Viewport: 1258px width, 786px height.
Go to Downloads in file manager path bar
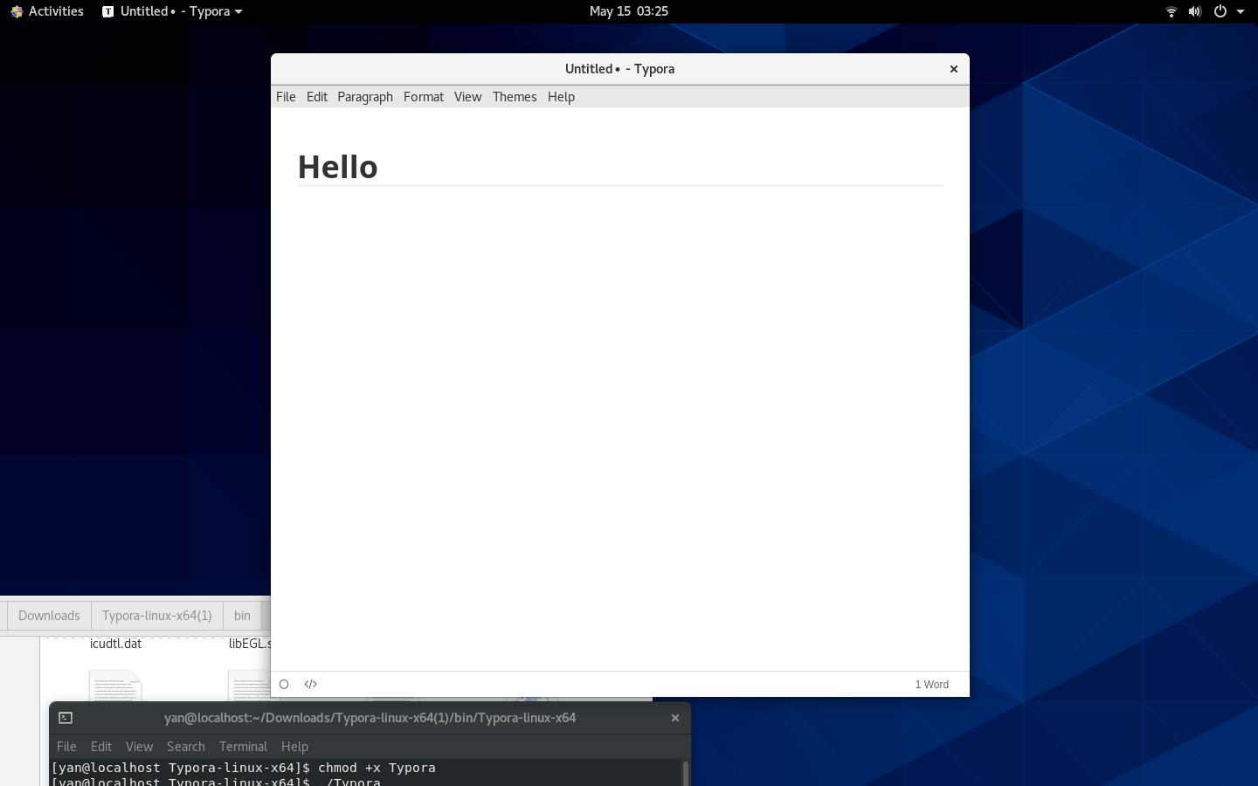coord(49,616)
